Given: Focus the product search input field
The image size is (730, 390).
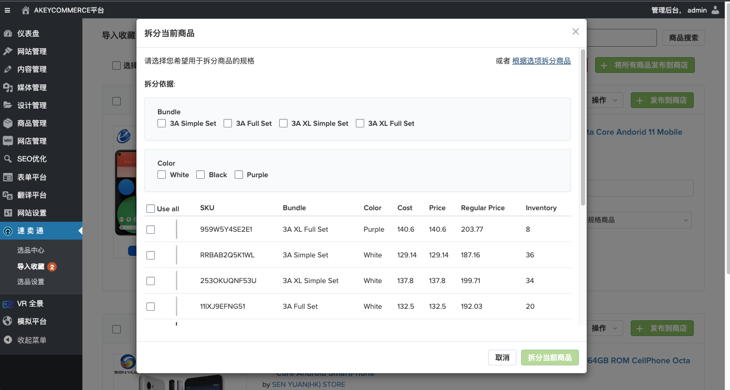Looking at the screenshot, I should (621, 38).
